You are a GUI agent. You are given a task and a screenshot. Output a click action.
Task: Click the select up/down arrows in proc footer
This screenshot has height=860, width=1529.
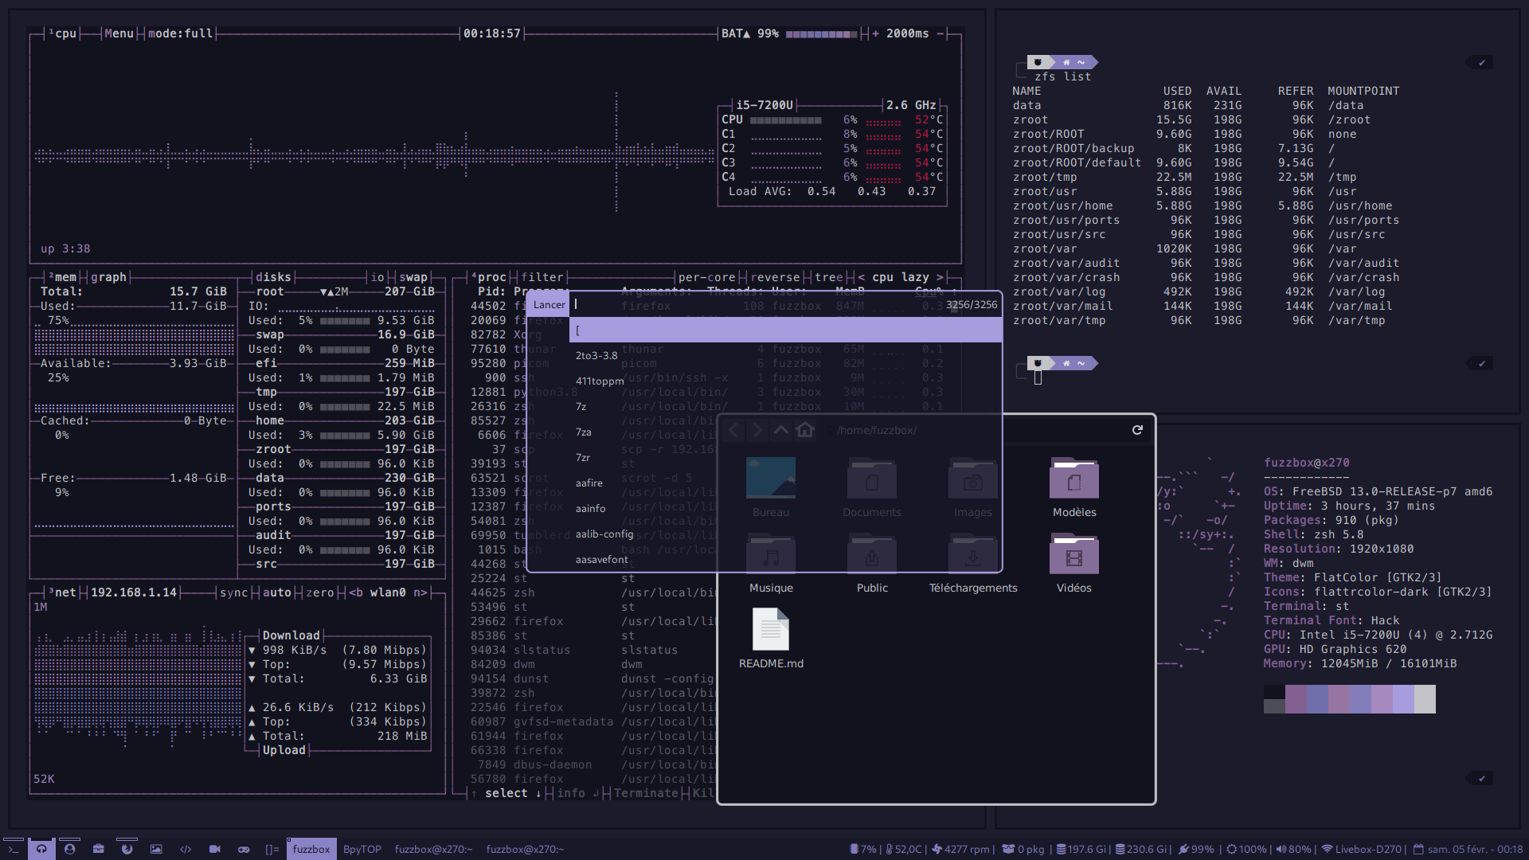pyautogui.click(x=506, y=793)
